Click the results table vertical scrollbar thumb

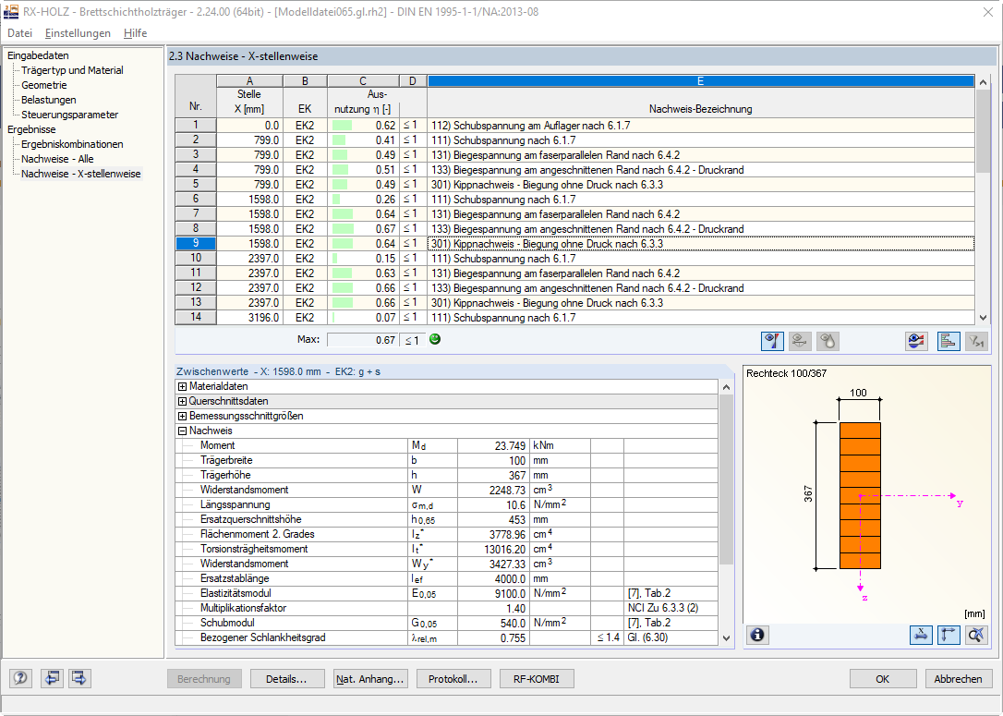[x=983, y=130]
